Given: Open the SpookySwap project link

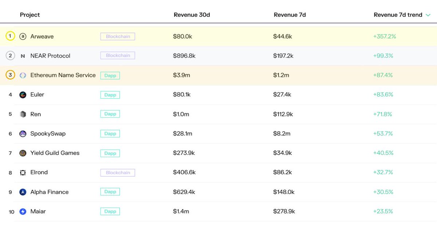Looking at the screenshot, I should tap(48, 134).
